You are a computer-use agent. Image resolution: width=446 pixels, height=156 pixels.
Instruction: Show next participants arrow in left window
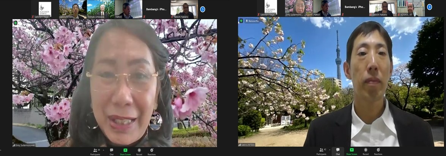pyautogui.click(x=203, y=9)
